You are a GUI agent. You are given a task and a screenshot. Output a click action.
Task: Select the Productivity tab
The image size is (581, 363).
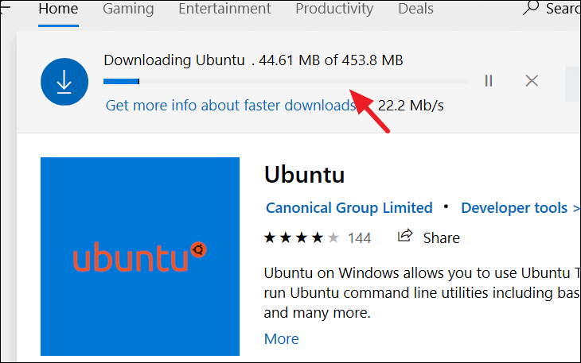point(334,9)
